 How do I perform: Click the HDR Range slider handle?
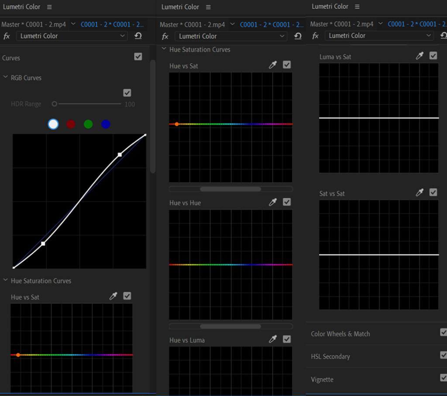(x=55, y=104)
